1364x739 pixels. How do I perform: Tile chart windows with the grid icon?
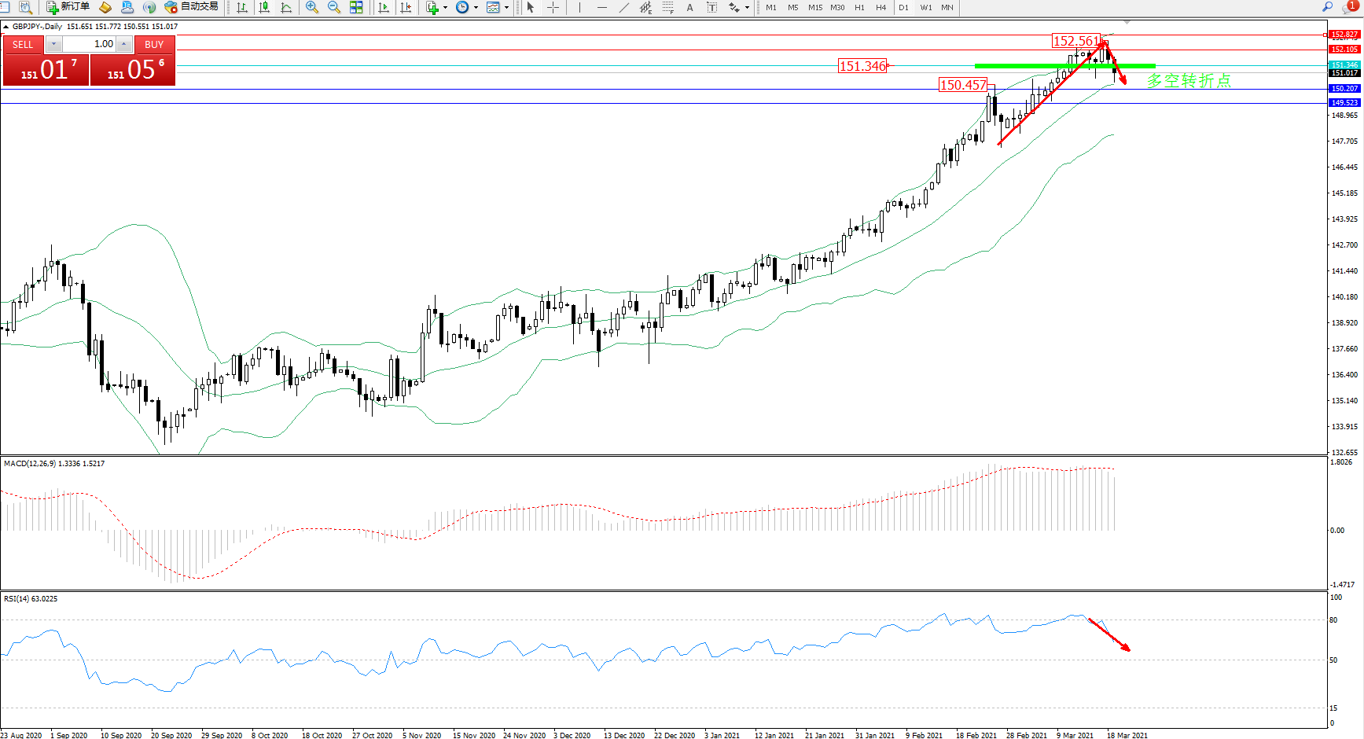(x=356, y=7)
